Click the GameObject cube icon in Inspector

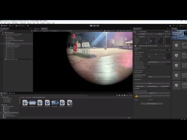[135, 32]
